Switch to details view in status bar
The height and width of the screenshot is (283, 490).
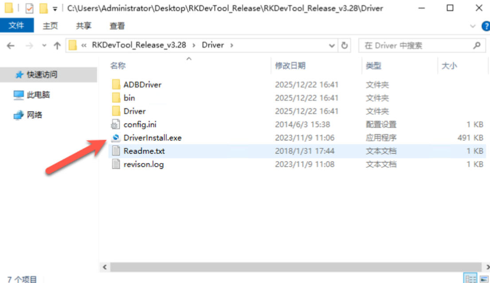click(470, 278)
